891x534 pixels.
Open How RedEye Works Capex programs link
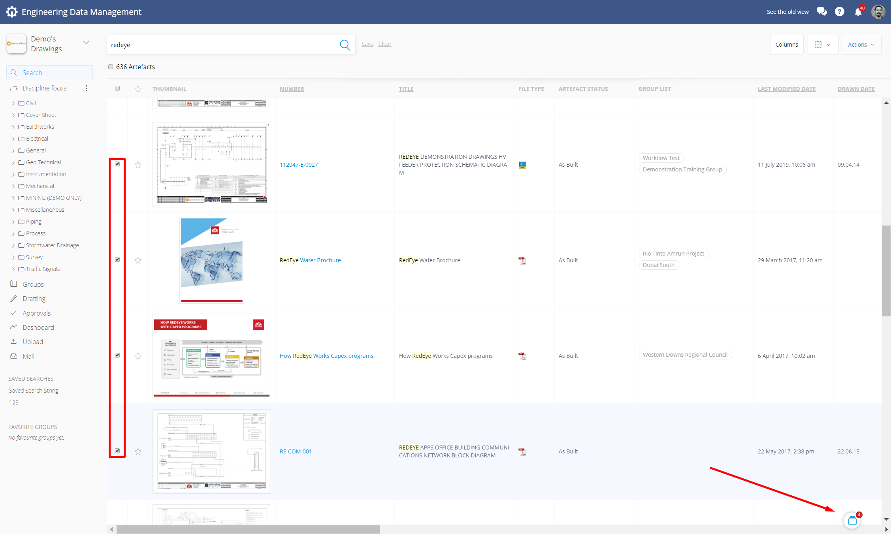click(x=326, y=356)
